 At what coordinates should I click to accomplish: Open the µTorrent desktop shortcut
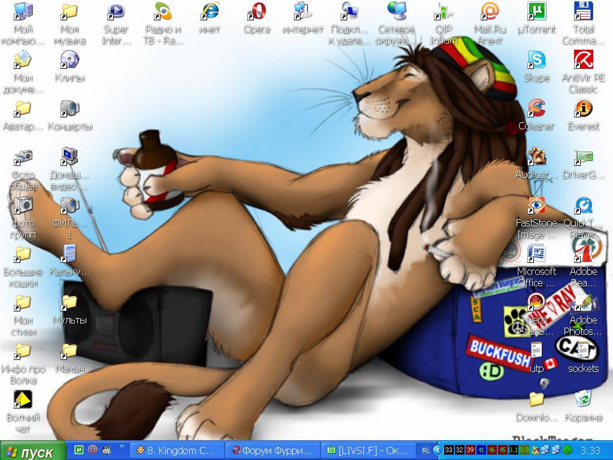click(x=536, y=12)
